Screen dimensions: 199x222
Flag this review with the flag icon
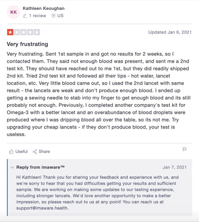click(184, 149)
